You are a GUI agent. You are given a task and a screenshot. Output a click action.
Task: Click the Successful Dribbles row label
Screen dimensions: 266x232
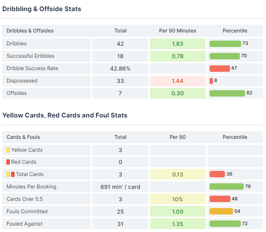[30, 56]
